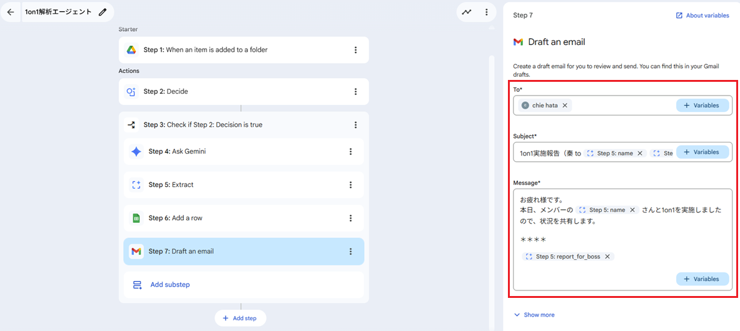Screen dimensions: 740x331
Task: Click Add step button
Action: (x=240, y=318)
